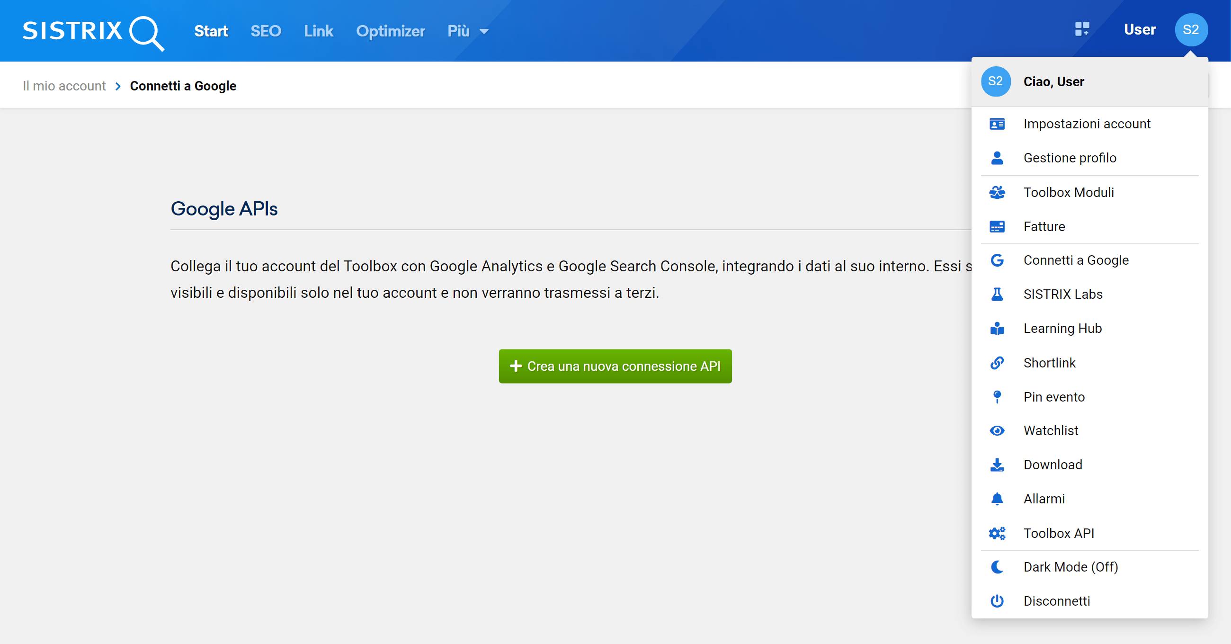Click the SISTRIX Labs flask icon
This screenshot has width=1231, height=644.
(997, 295)
